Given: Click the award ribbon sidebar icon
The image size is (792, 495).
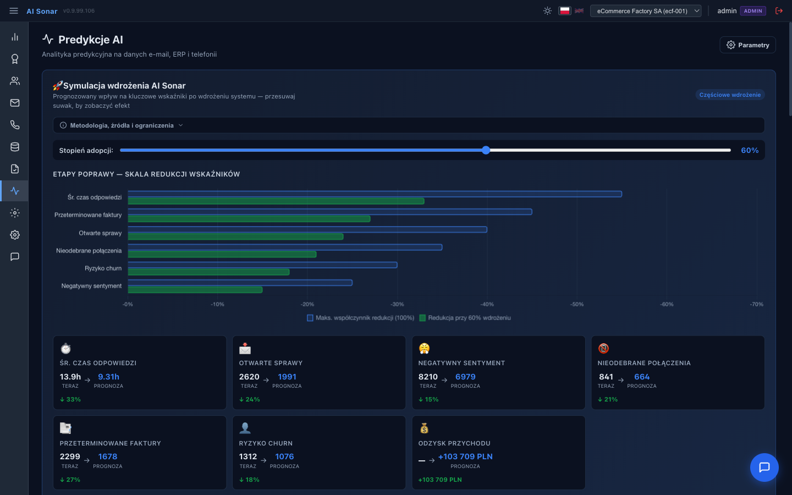Looking at the screenshot, I should pyautogui.click(x=15, y=59).
